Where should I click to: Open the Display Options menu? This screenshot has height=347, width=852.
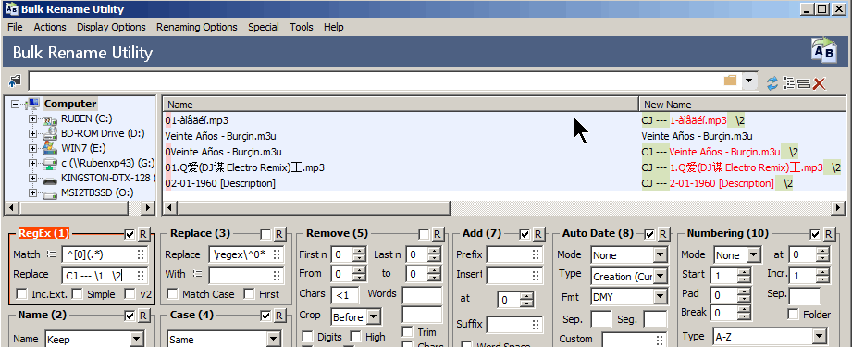click(111, 27)
